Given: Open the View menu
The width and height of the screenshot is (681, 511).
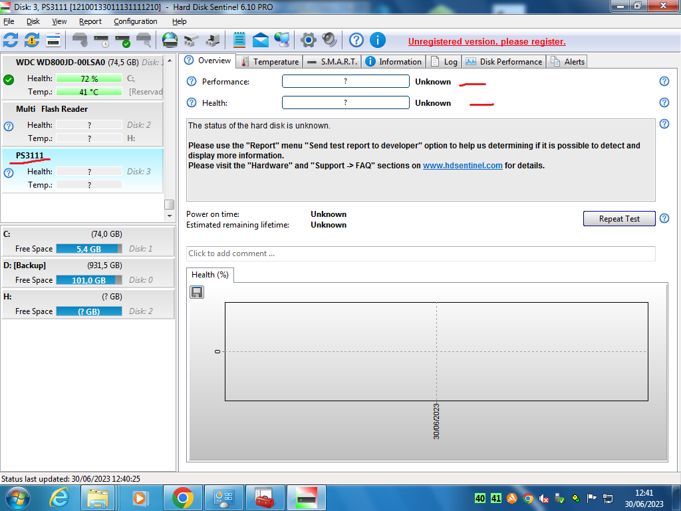Looking at the screenshot, I should 59,21.
